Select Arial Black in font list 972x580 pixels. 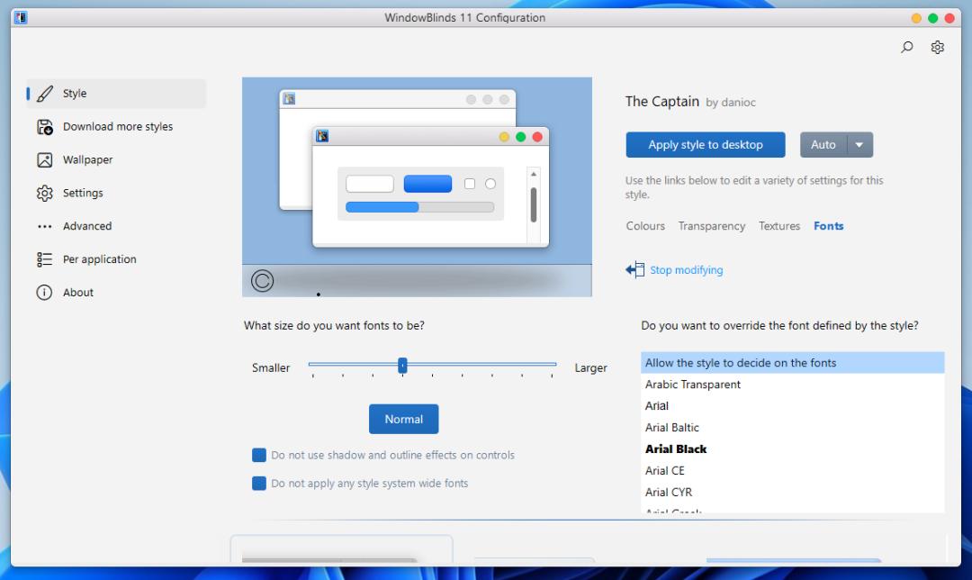[676, 449]
